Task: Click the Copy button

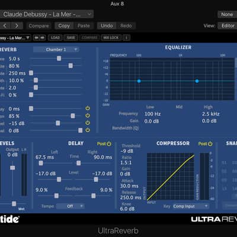Action: [64, 25]
